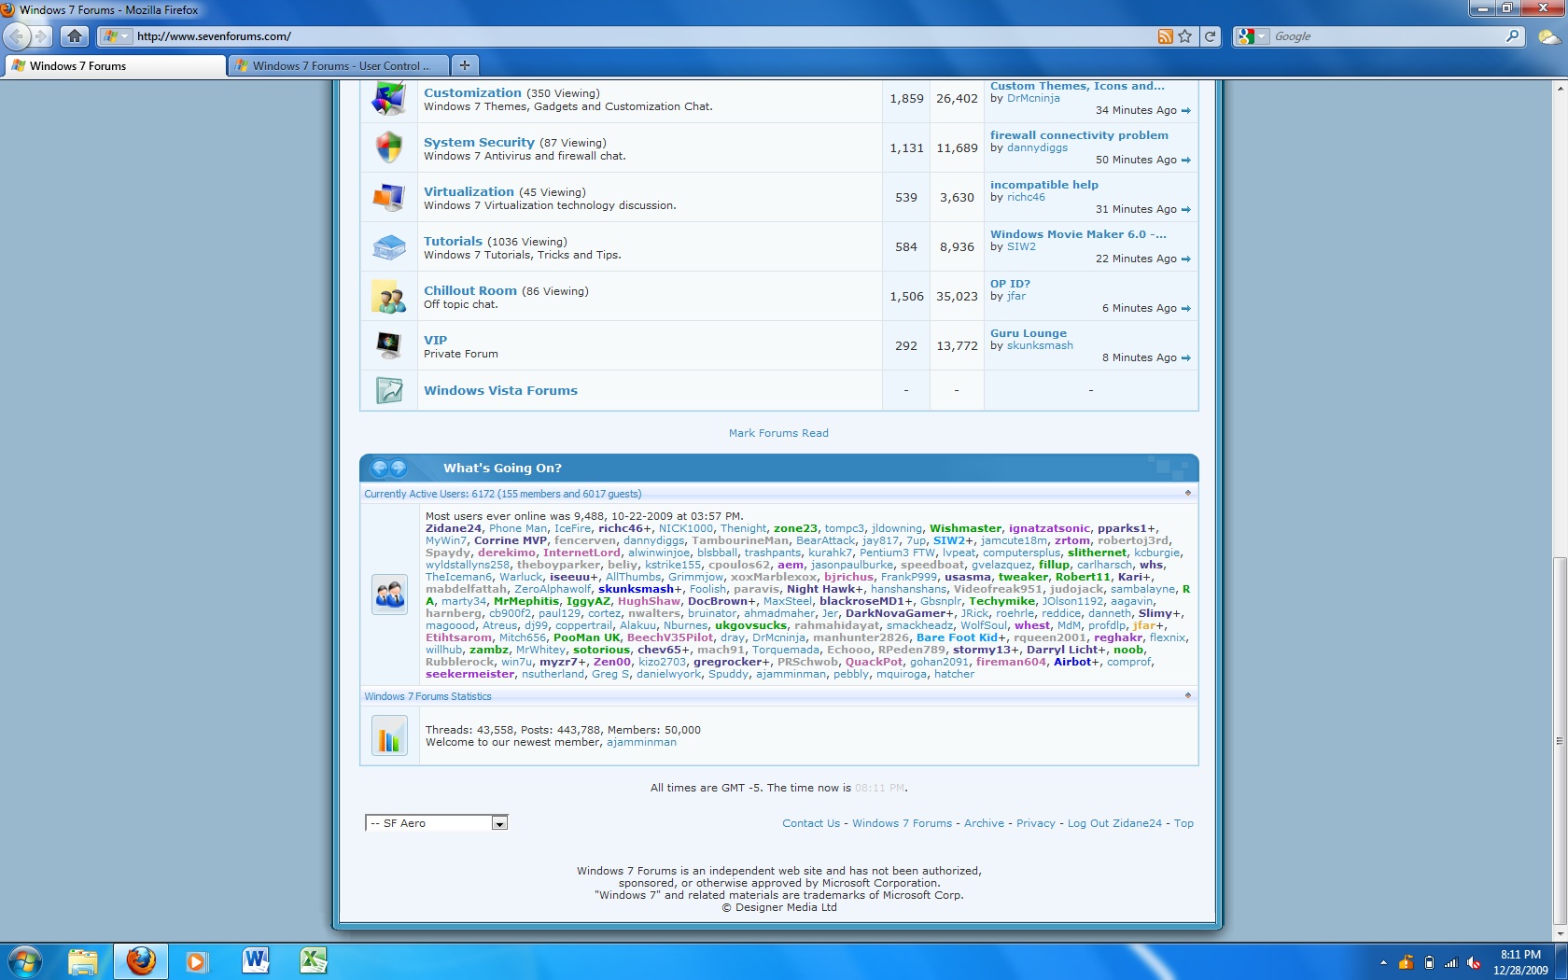Open Microsoft Excel from the taskbar
Viewport: 1568px width, 980px height.
pyautogui.click(x=313, y=960)
